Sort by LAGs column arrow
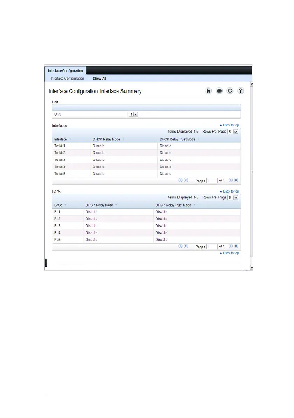This screenshot has width=294, height=418. (65, 205)
